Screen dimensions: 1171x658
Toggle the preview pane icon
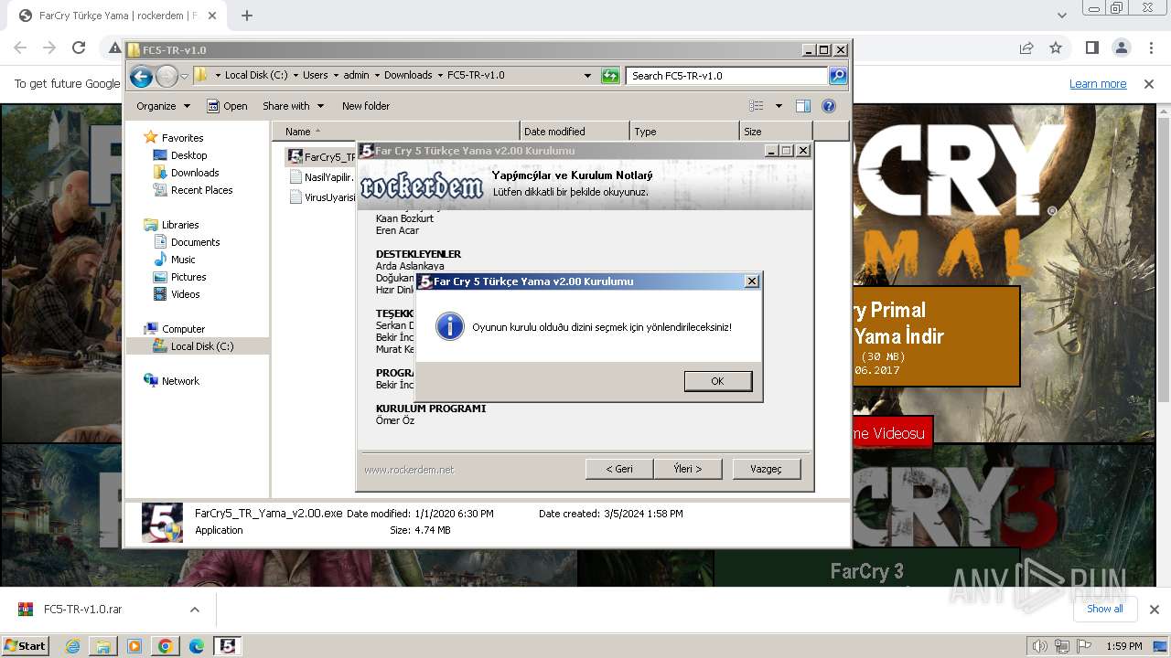[803, 106]
